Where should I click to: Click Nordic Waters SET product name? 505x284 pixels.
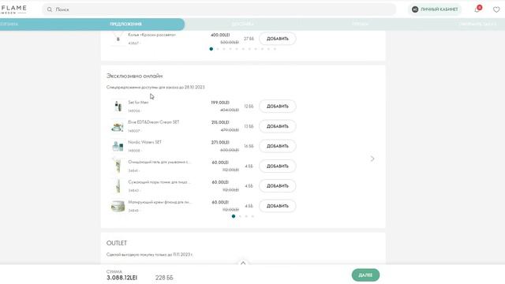pos(144,142)
